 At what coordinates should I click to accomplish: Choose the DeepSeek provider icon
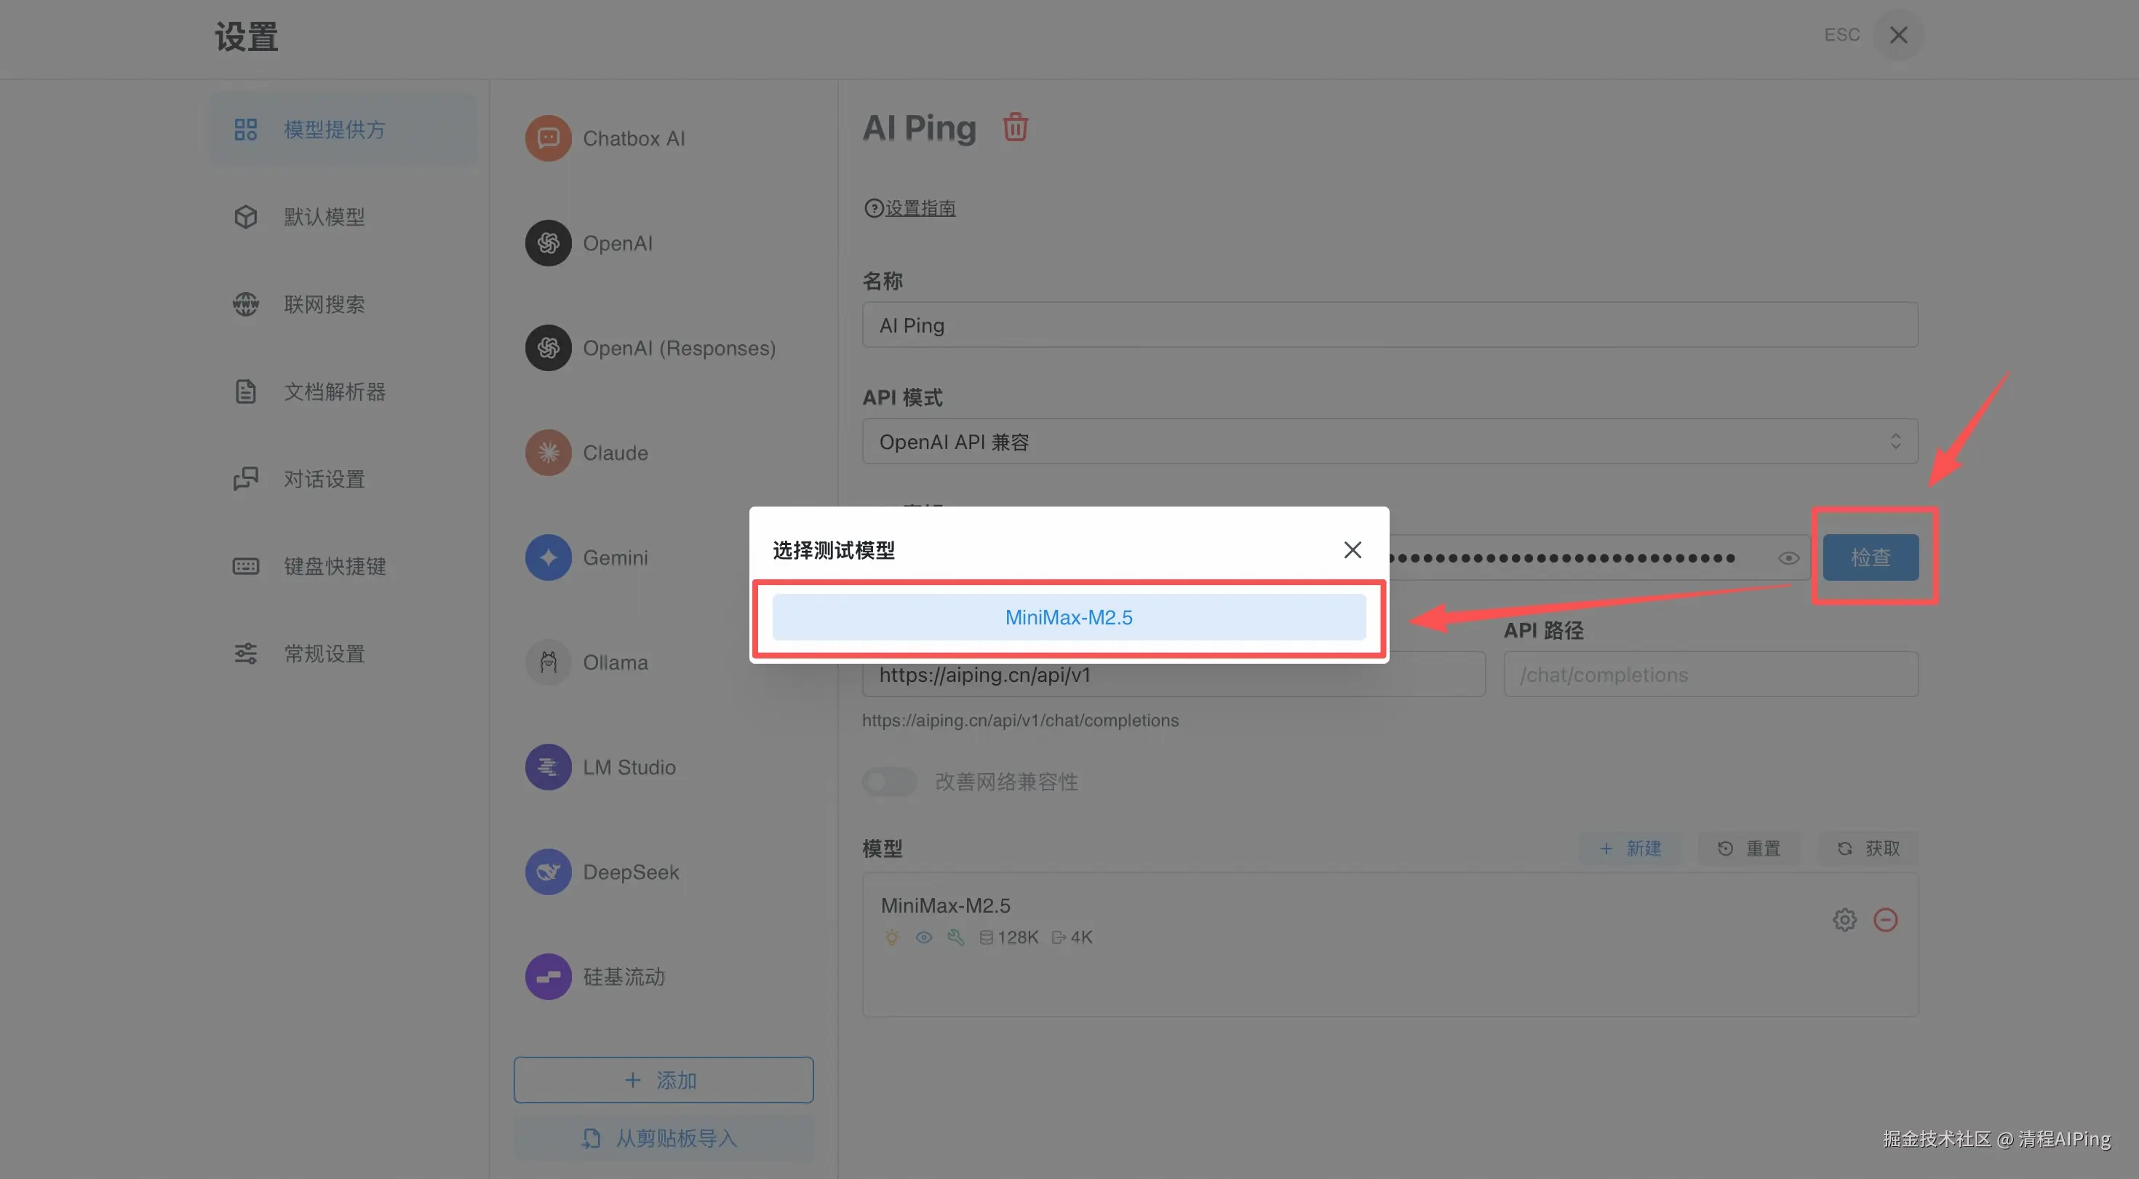[x=548, y=872]
